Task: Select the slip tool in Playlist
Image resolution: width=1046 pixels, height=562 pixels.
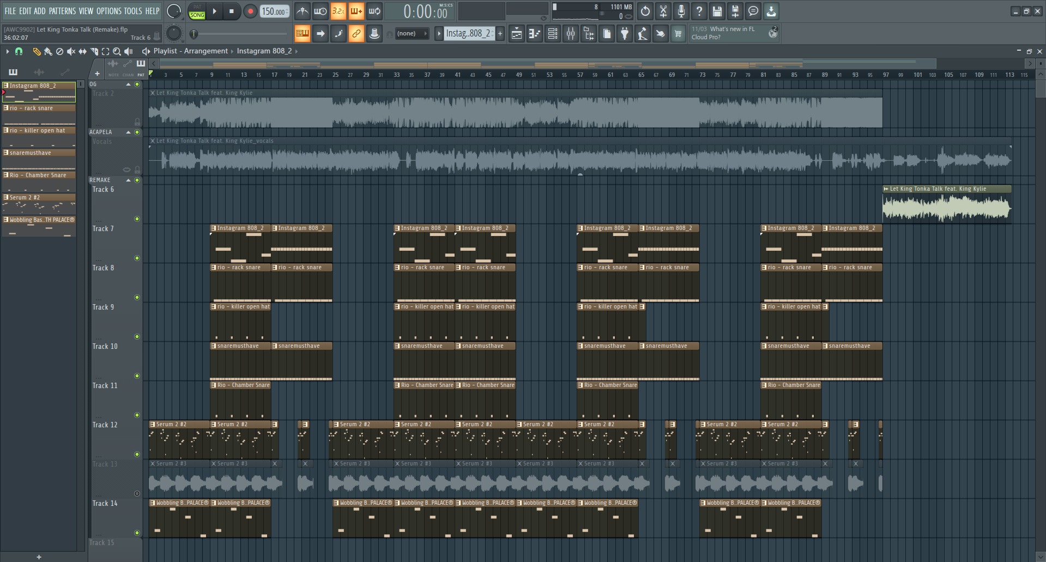Action: coord(82,51)
